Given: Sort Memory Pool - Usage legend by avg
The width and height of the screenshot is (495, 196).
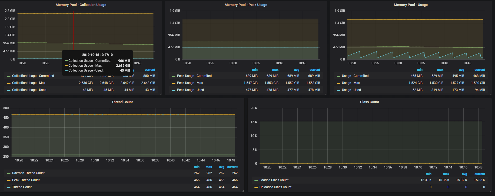Looking at the screenshot, I should [x=461, y=70].
